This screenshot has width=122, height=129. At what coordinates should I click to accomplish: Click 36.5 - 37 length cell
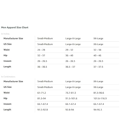tap(70, 67)
